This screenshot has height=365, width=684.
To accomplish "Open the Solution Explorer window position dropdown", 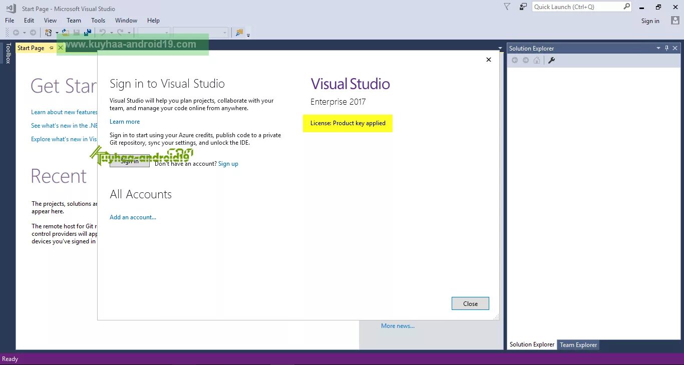I will pos(658,48).
